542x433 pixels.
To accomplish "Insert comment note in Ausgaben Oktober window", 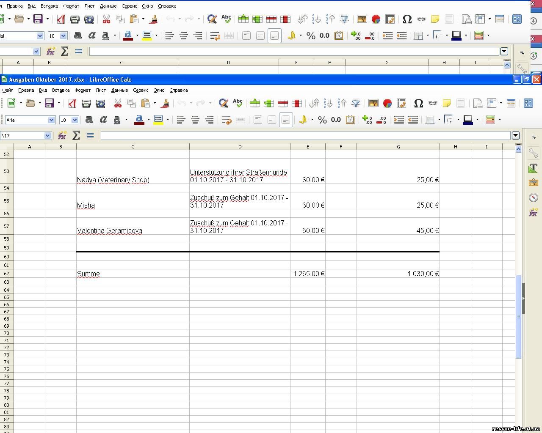I will point(447,103).
